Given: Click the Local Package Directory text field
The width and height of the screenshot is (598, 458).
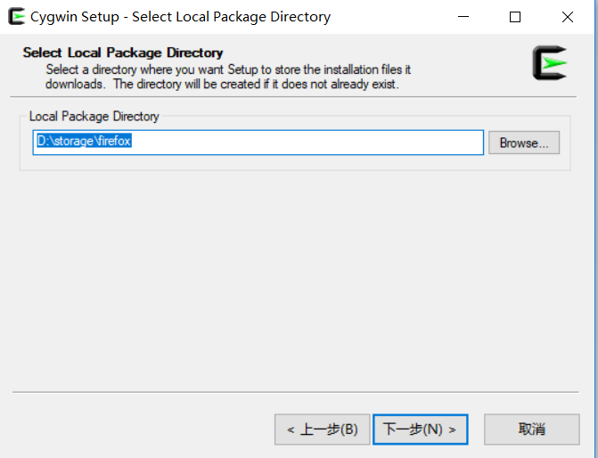Looking at the screenshot, I should click(258, 143).
